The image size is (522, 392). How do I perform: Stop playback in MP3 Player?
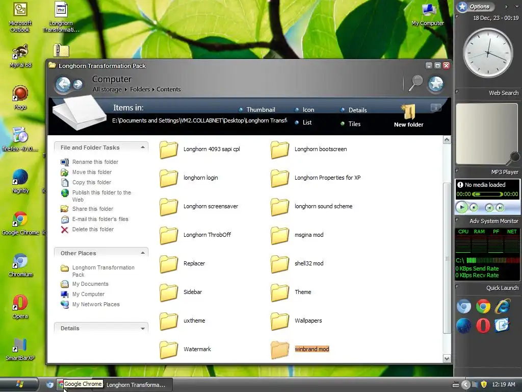(x=474, y=208)
